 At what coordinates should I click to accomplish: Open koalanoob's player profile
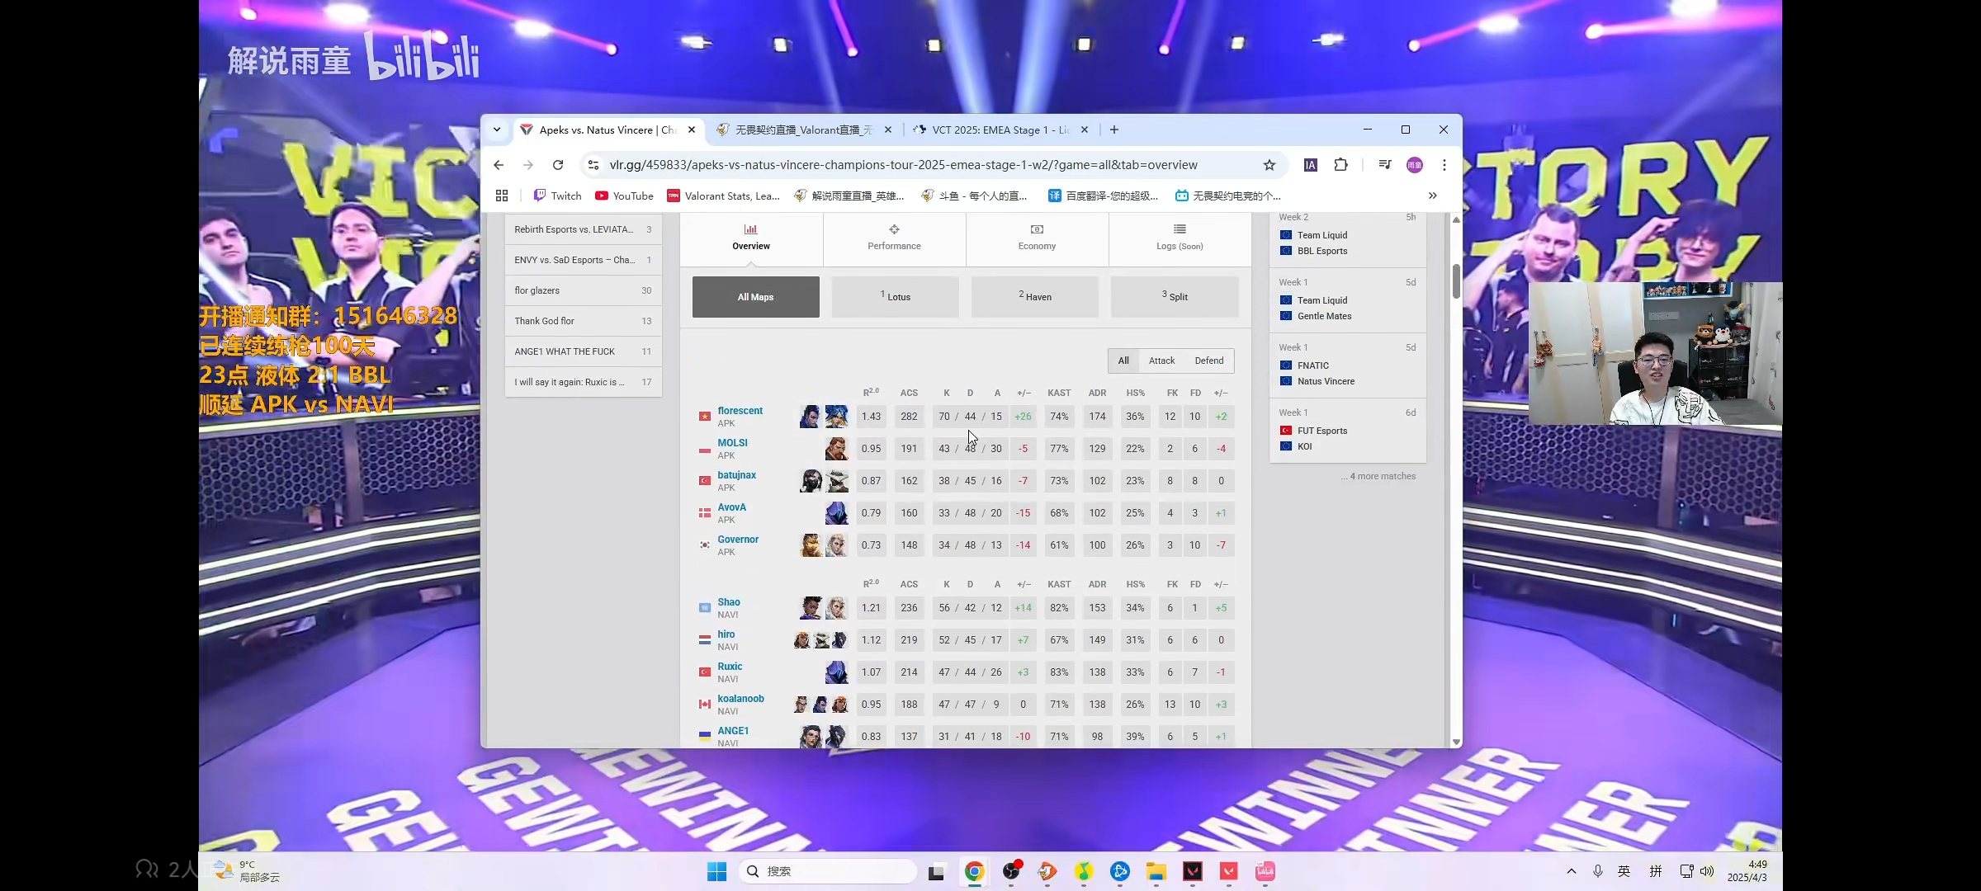(x=740, y=699)
